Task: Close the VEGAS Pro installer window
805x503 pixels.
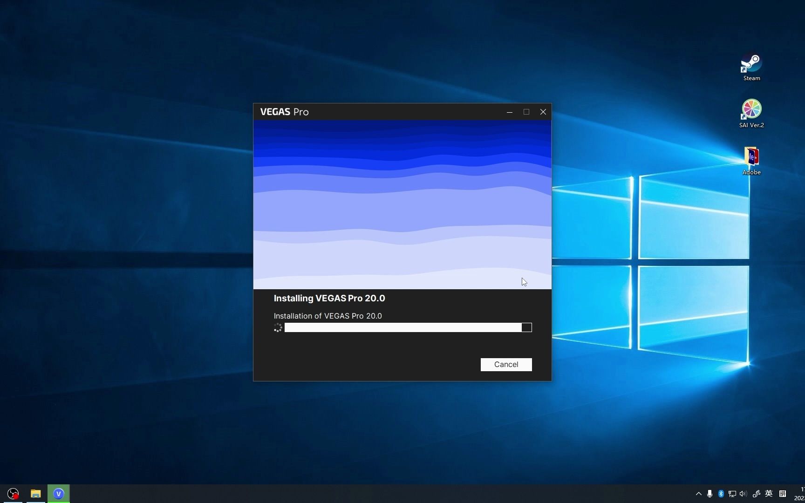Action: coord(543,112)
